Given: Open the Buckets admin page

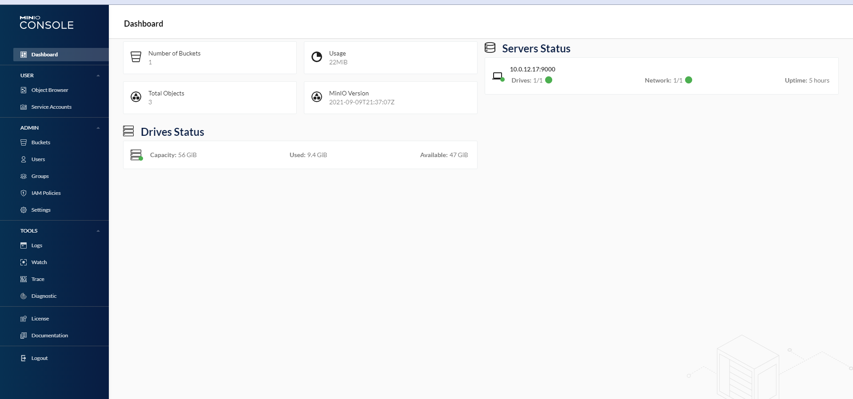Looking at the screenshot, I should pyautogui.click(x=41, y=142).
